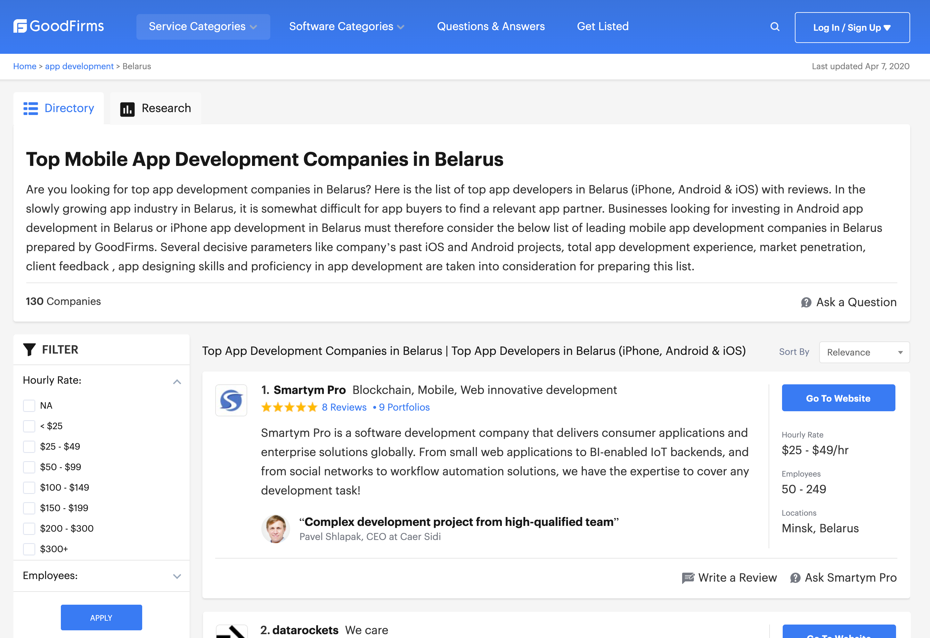Click 'Last updated Apr 7, 2020' text
The image size is (930, 638).
(861, 66)
